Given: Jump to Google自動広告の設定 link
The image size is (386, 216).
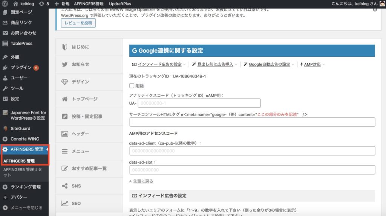Looking at the screenshot, I should 269,64.
